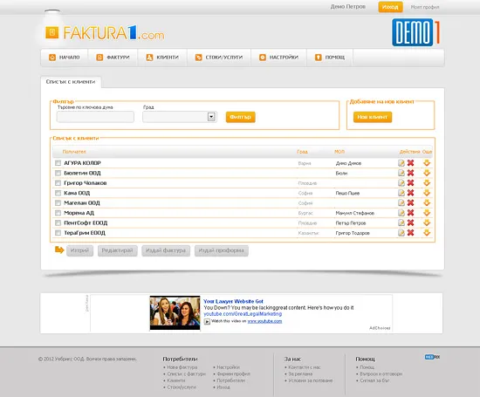Delete Кана ООД with the red X

pos(410,193)
